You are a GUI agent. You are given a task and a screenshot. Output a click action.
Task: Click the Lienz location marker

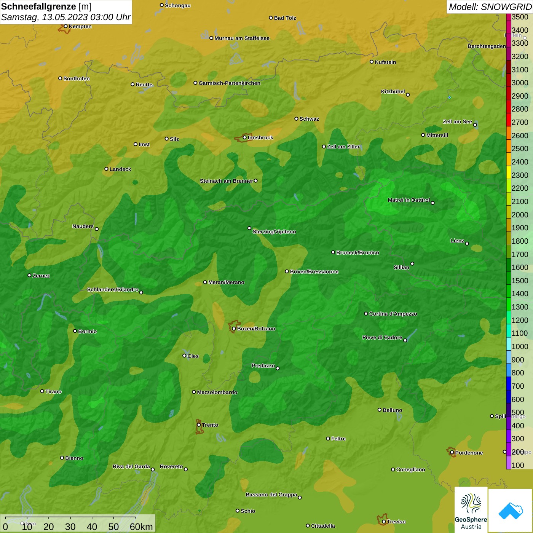click(467, 244)
